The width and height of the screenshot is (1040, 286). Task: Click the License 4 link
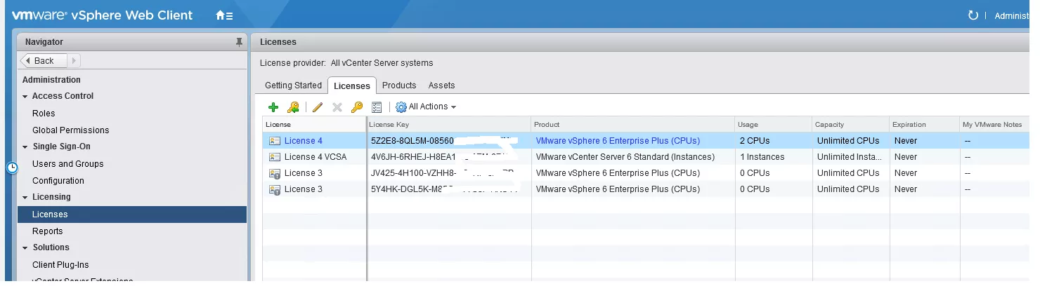304,141
